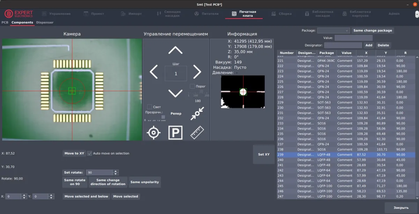Viewport: 419px width, 214px height.
Task: Click the Designator input field
Action: (x=343, y=45)
